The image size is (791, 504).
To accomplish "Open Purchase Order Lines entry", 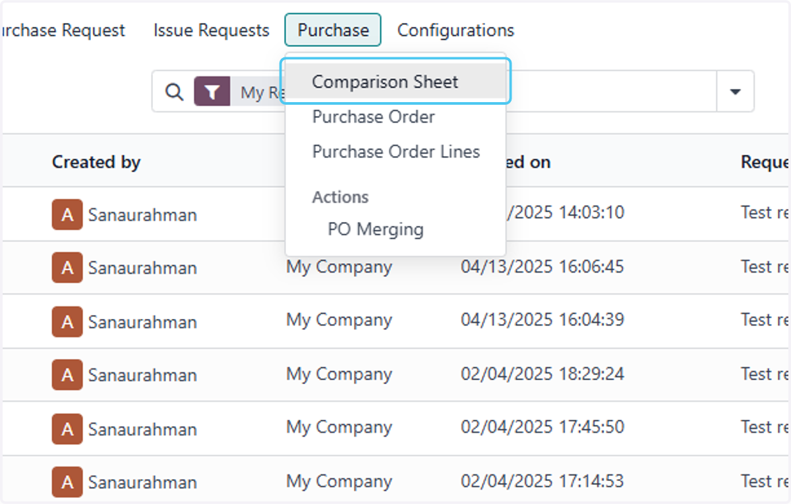I will click(x=396, y=152).
